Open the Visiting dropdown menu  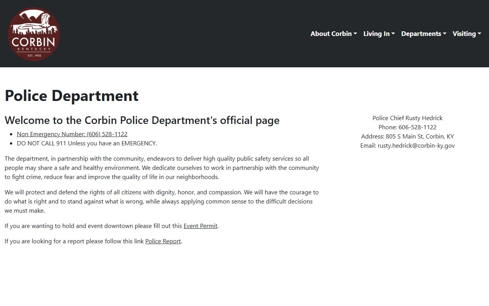(x=467, y=34)
